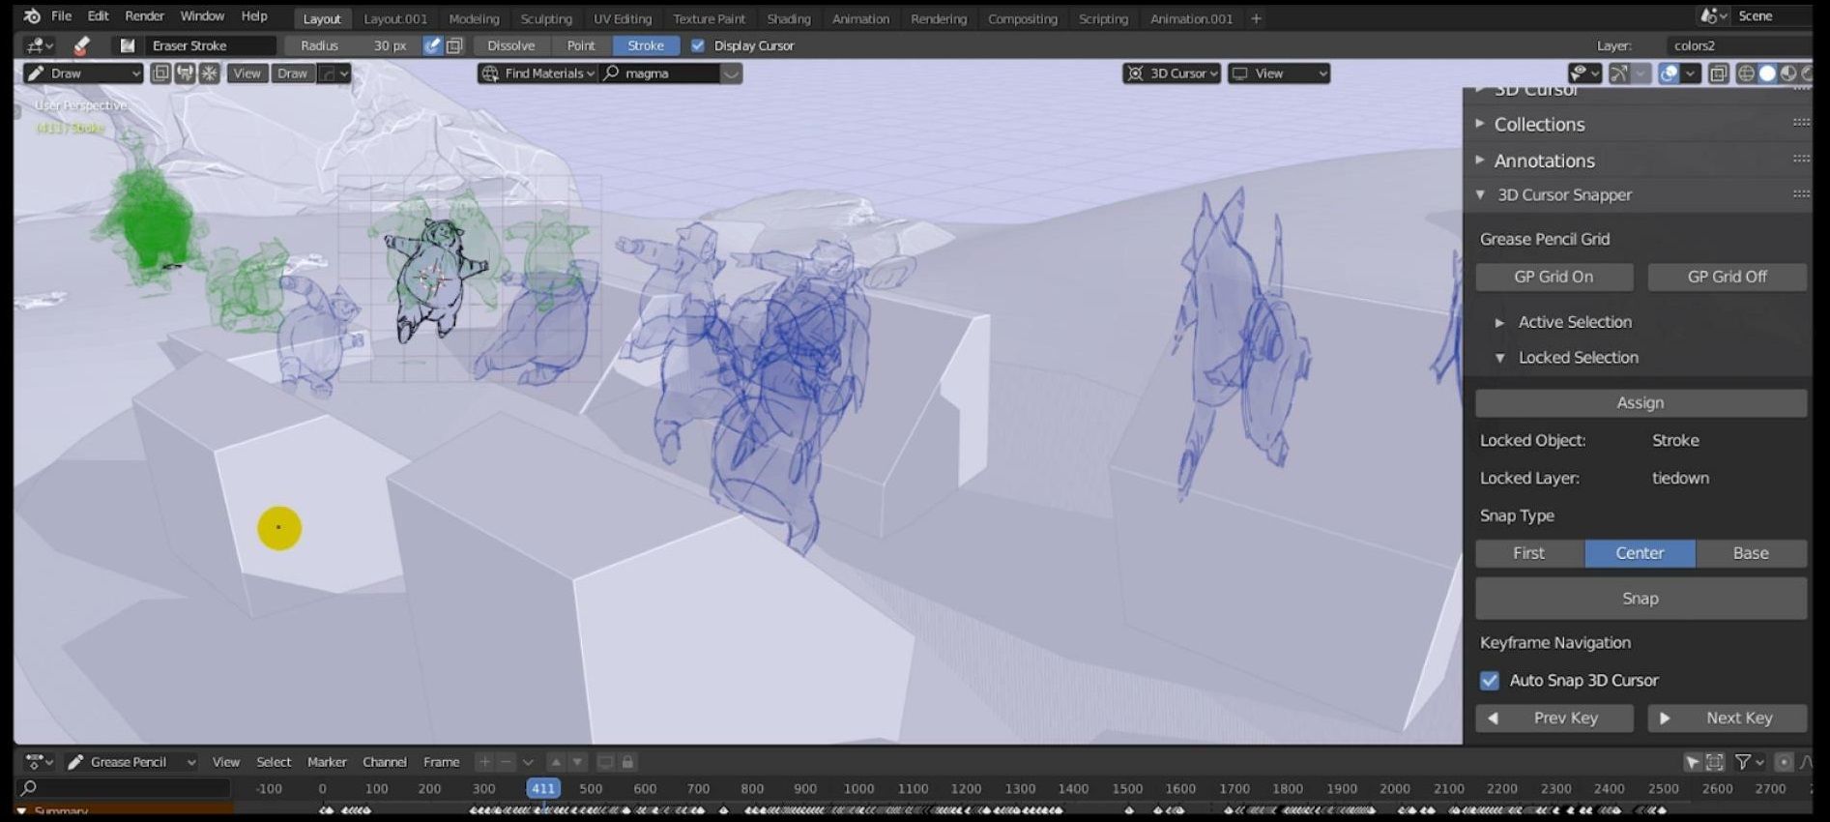Select solid shading mode icon
Viewport: 1830px width, 822px height.
[x=1767, y=73]
